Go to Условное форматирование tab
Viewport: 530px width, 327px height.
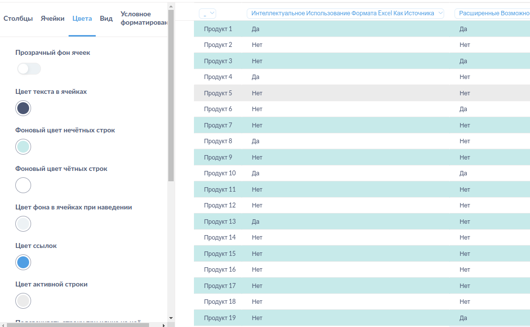(142, 19)
